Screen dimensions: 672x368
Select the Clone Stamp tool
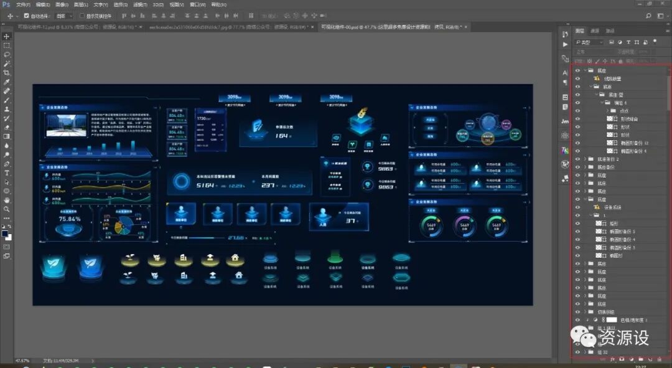(x=6, y=109)
